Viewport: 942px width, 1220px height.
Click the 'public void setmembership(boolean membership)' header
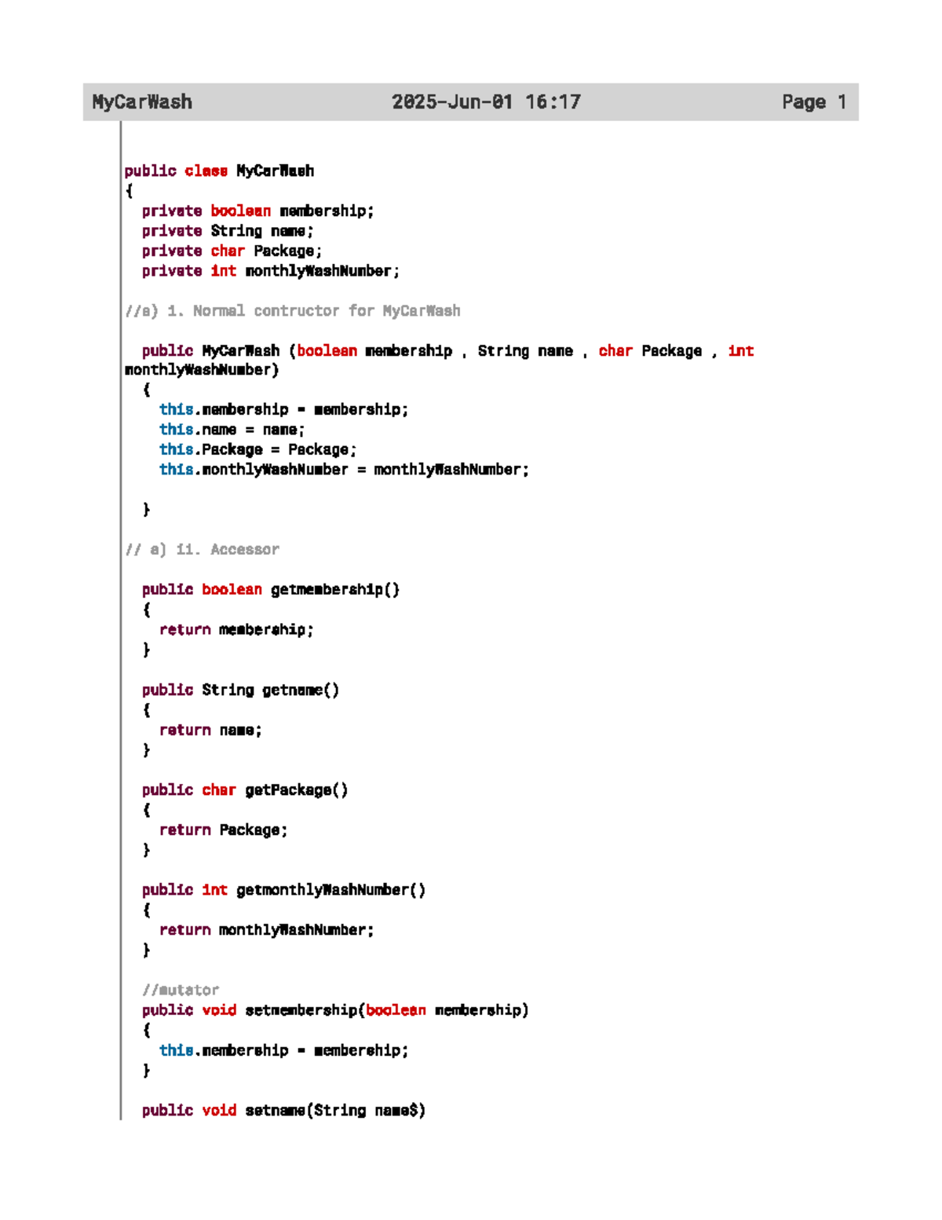coord(335,1010)
